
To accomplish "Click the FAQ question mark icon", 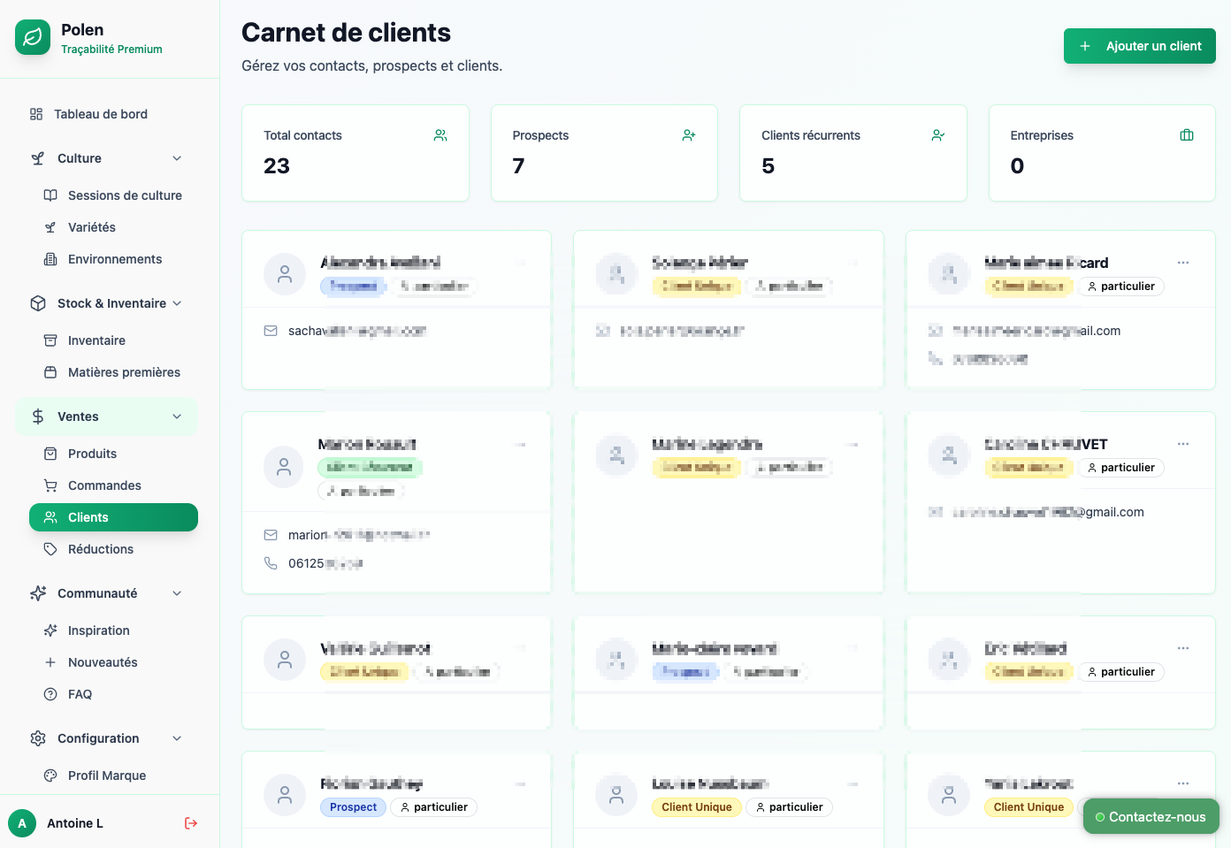I will pos(50,694).
